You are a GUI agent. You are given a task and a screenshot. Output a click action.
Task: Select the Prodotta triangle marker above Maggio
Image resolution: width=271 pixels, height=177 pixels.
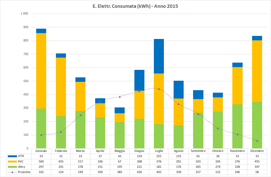click(x=120, y=97)
